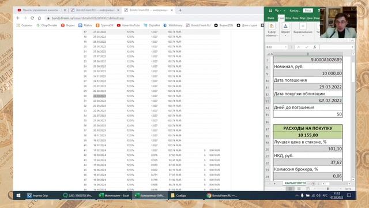This screenshot has width=369, height=208.
Task: Add a new sheet with the plus icon
Action: (x=314, y=183)
